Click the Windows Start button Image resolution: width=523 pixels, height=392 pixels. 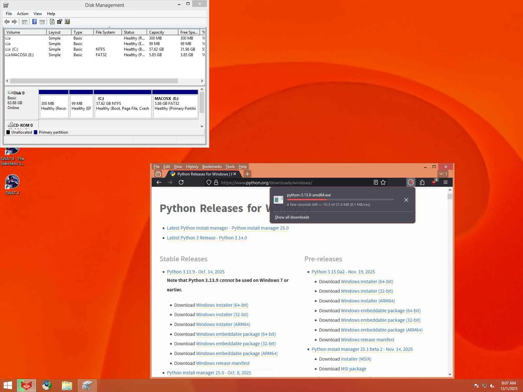(8, 385)
